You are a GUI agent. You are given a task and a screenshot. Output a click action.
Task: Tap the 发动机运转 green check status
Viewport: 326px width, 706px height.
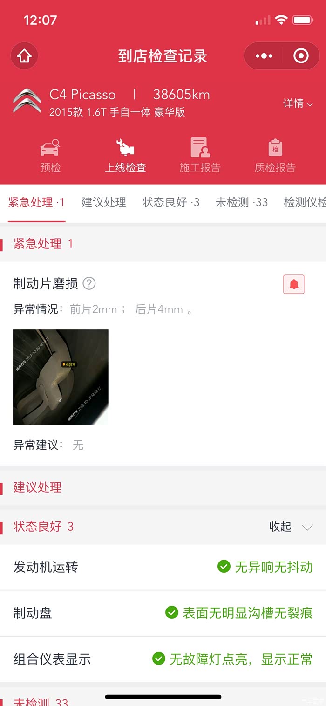[265, 567]
